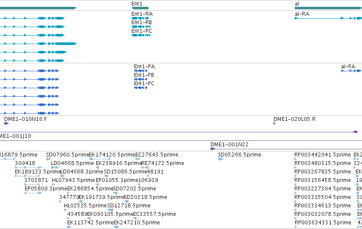
Task: Click the Ent1-RB transcript glyph
Action: point(141,27)
